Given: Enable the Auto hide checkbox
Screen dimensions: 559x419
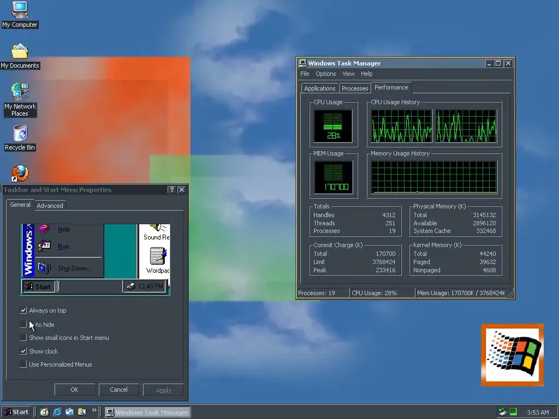Looking at the screenshot, I should 23,324.
